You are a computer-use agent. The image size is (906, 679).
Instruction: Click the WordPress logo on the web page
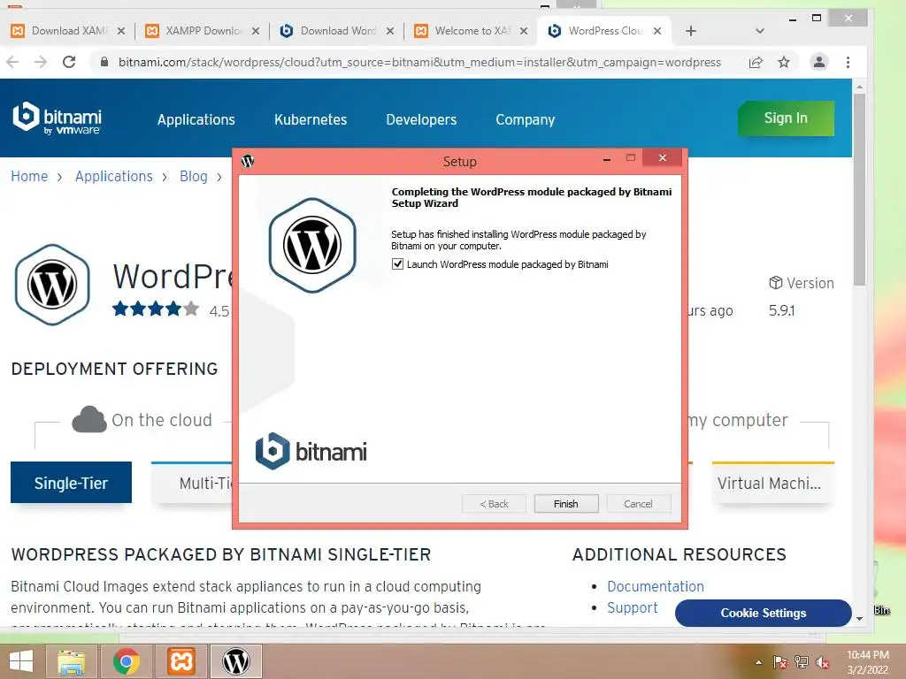52,285
